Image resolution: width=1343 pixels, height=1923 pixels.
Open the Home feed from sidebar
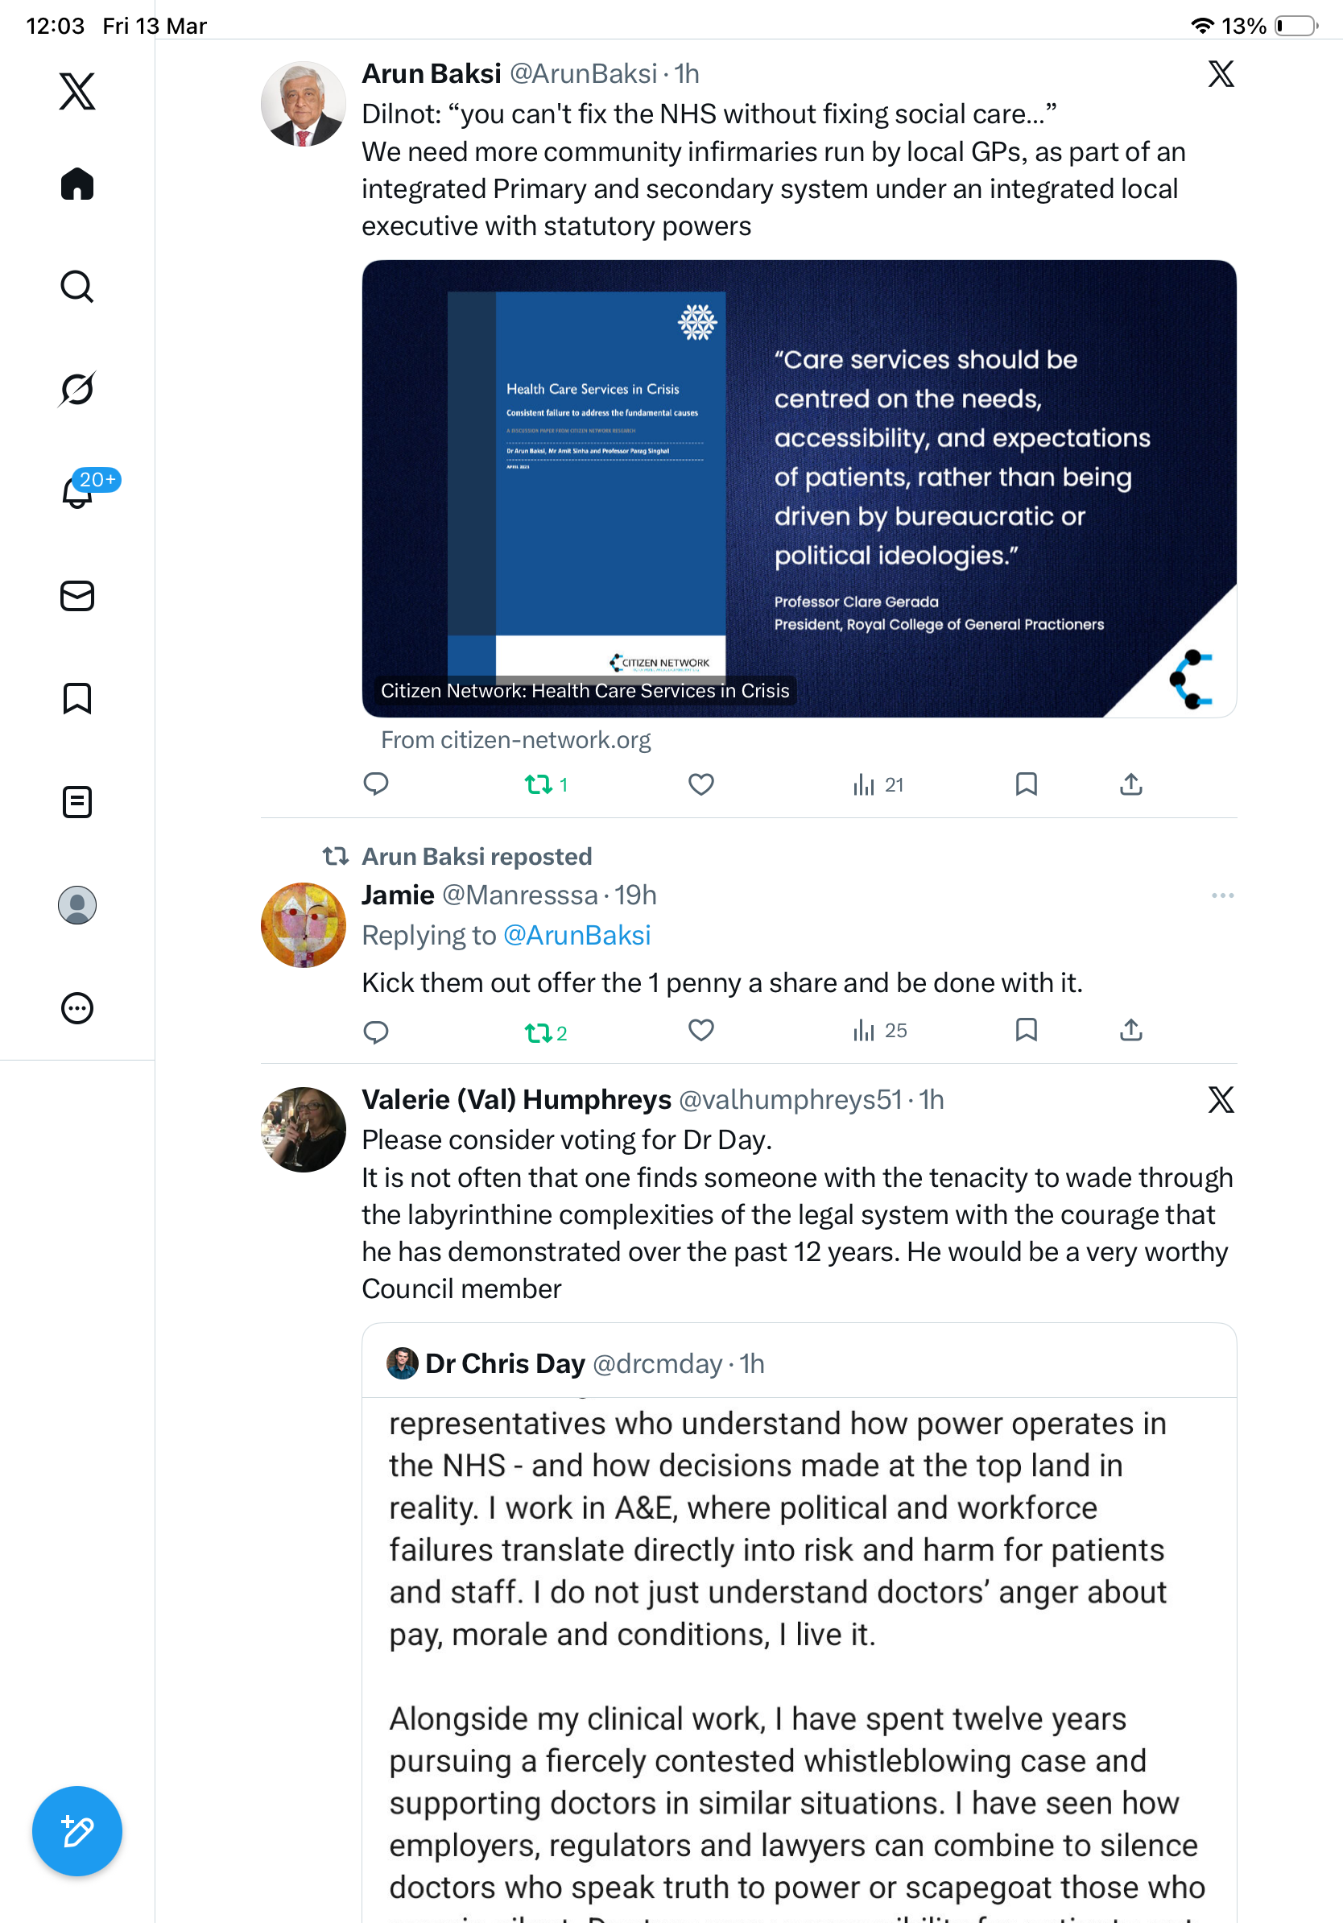[77, 184]
